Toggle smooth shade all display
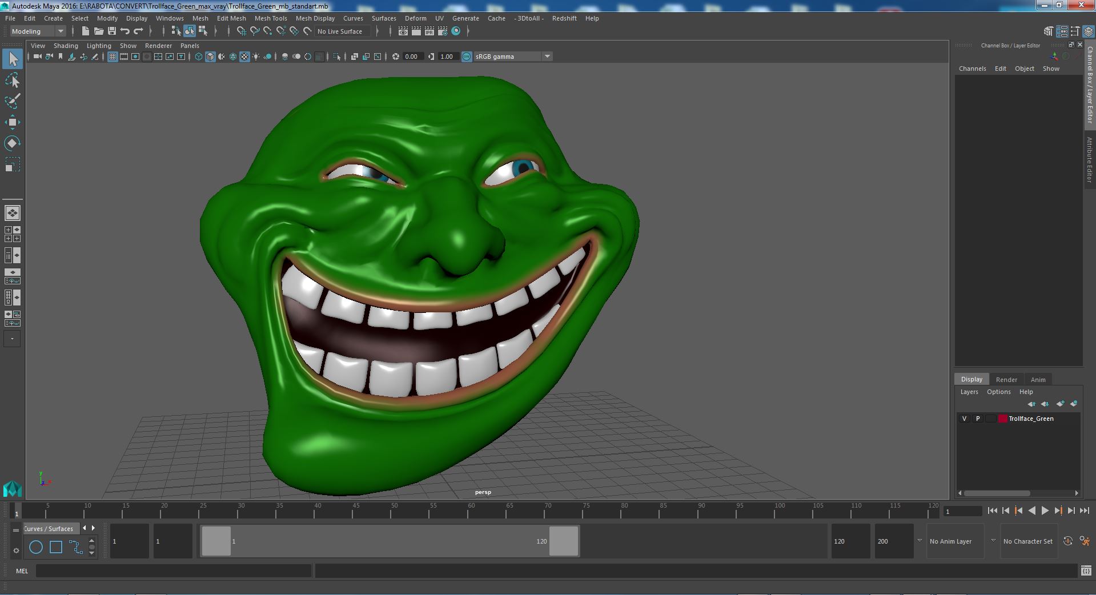 [210, 57]
